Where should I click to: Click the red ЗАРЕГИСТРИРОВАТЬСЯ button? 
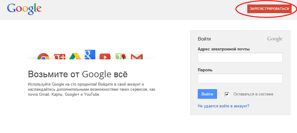[269, 9]
